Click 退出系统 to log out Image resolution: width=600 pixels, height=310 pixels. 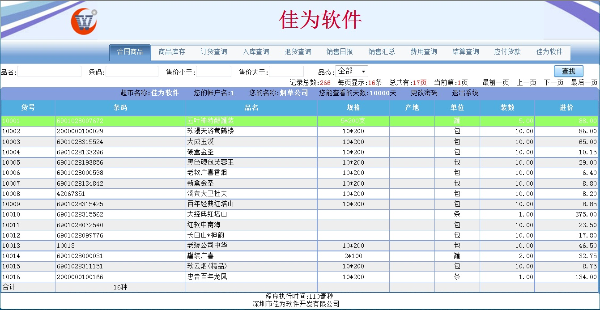[465, 93]
